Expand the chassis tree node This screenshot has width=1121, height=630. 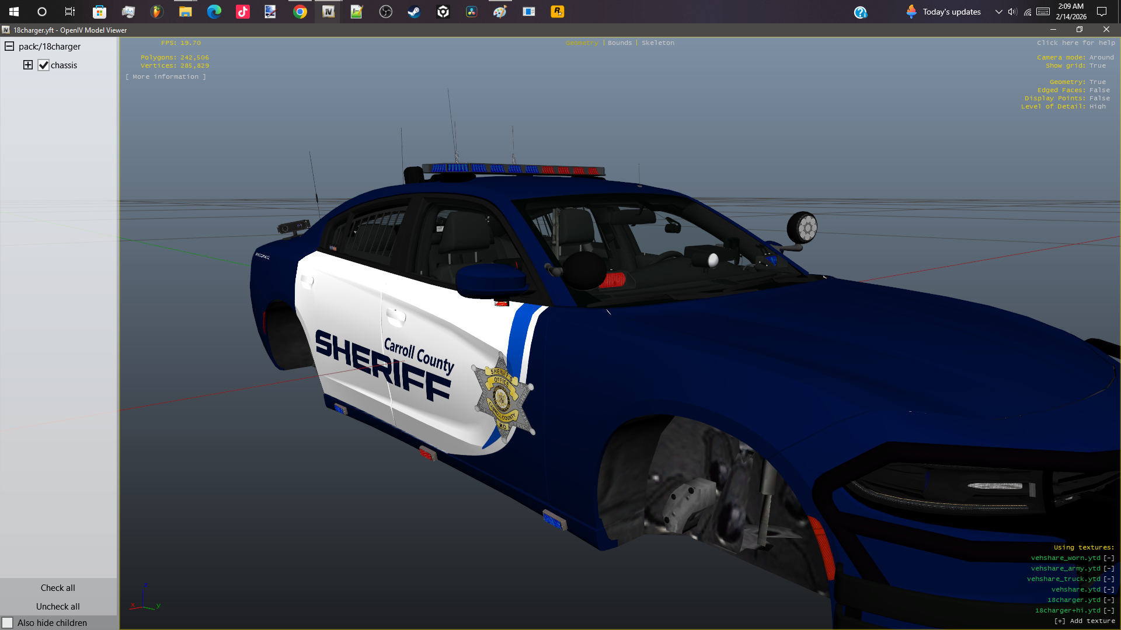tap(28, 65)
